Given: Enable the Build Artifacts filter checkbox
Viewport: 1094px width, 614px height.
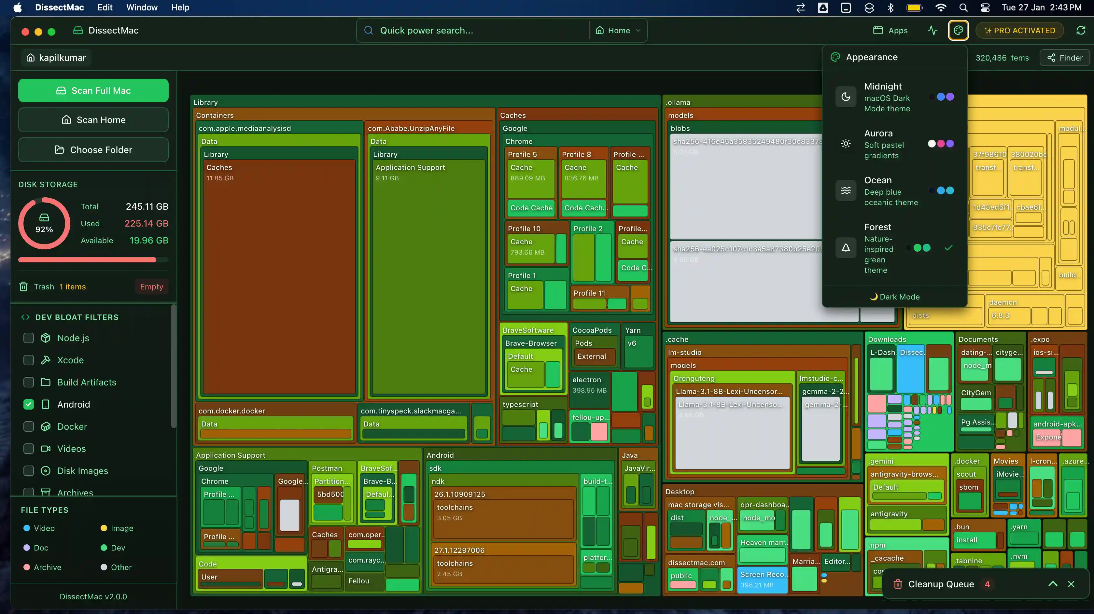Looking at the screenshot, I should (28, 382).
